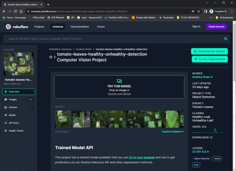Select Images in the sidebar

[13, 99]
